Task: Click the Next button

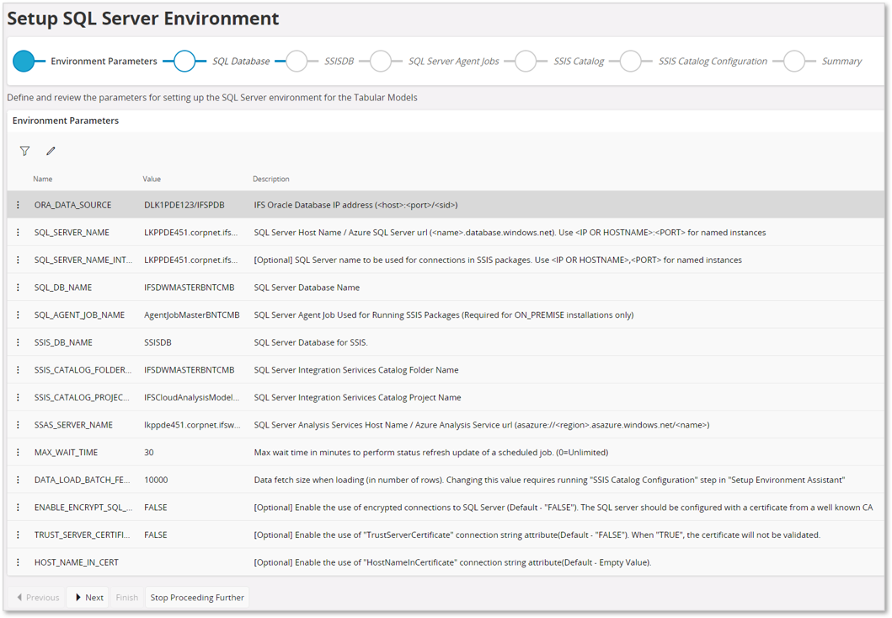Action: (88, 597)
